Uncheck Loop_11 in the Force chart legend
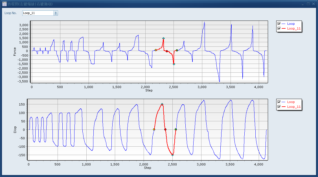 [279, 28]
